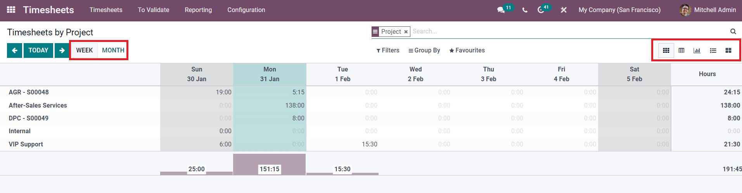The height and width of the screenshot is (193, 742).
Task: Click the TODAY button
Action: [x=38, y=50]
